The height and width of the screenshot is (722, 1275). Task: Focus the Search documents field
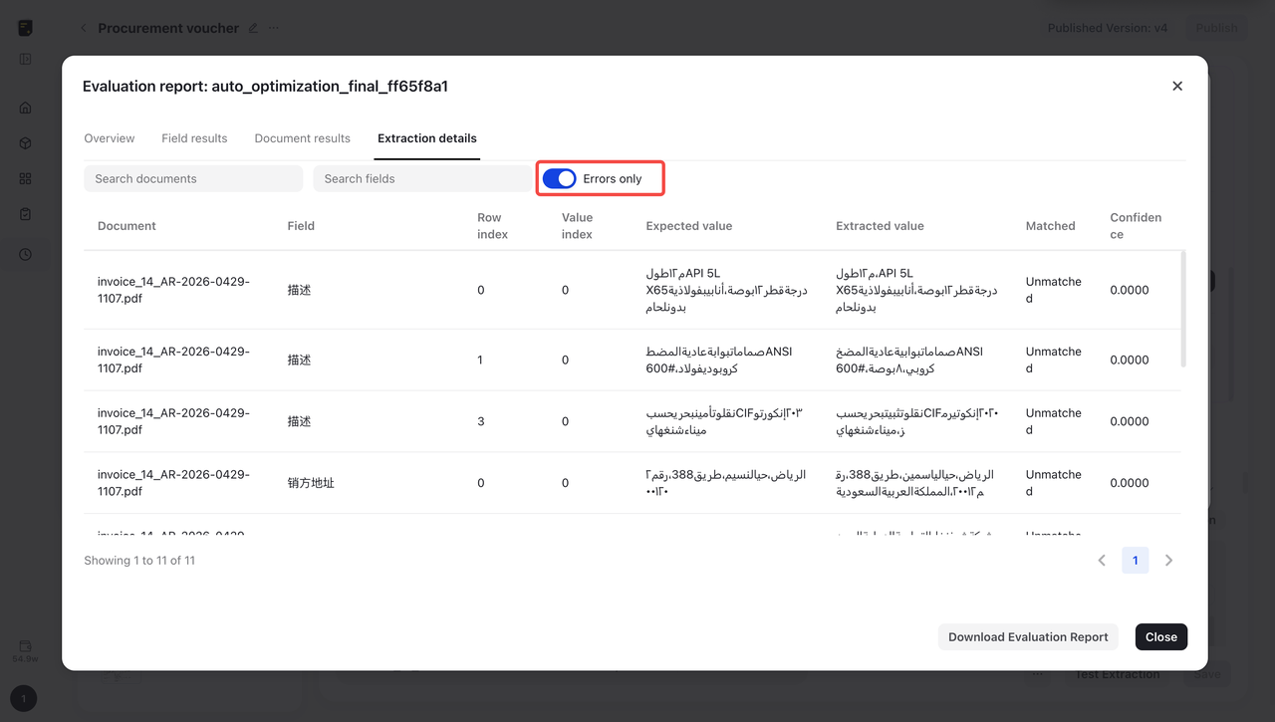pyautogui.click(x=193, y=179)
